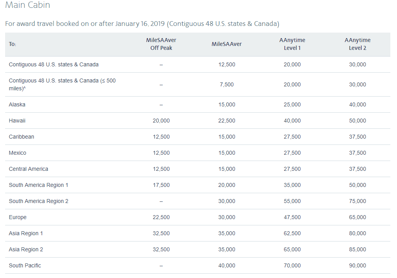Click the Alaska destination link

[x=17, y=104]
